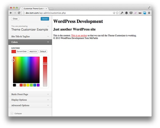Viewport: 160px width, 128px height.
Task: Expand the 'You are previewing' theme details
Action: 30,28
